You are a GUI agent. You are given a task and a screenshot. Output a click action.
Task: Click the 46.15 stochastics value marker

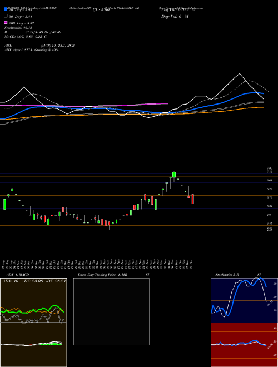pos(270,303)
